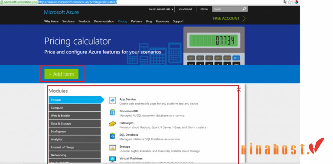This screenshot has width=333, height=164.
Task: Click 'Managed relational SQL Database-as-a-service' text
Action: [x=150, y=139]
